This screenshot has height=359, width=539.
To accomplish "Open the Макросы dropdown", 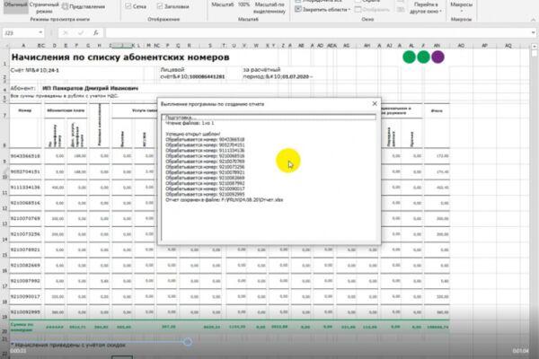I will pyautogui.click(x=461, y=7).
